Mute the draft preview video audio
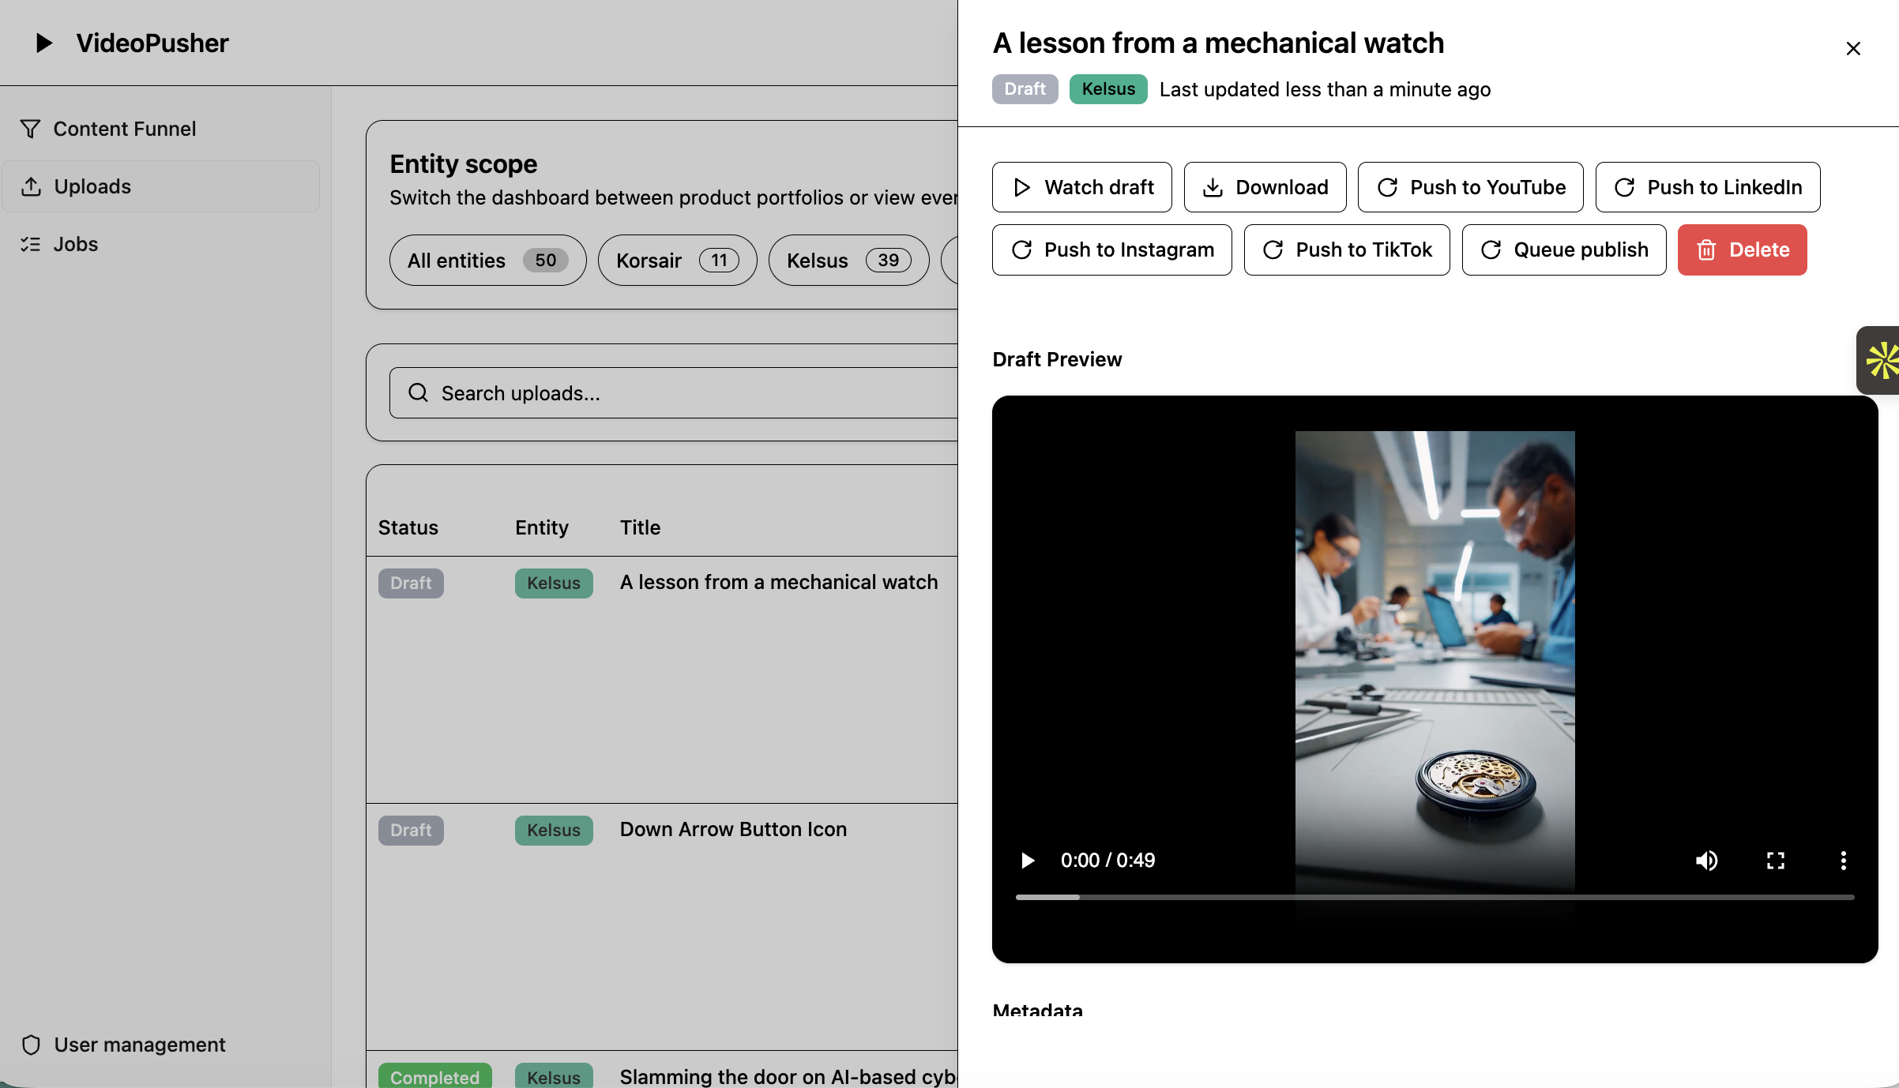Image resolution: width=1899 pixels, height=1088 pixels. [x=1707, y=860]
